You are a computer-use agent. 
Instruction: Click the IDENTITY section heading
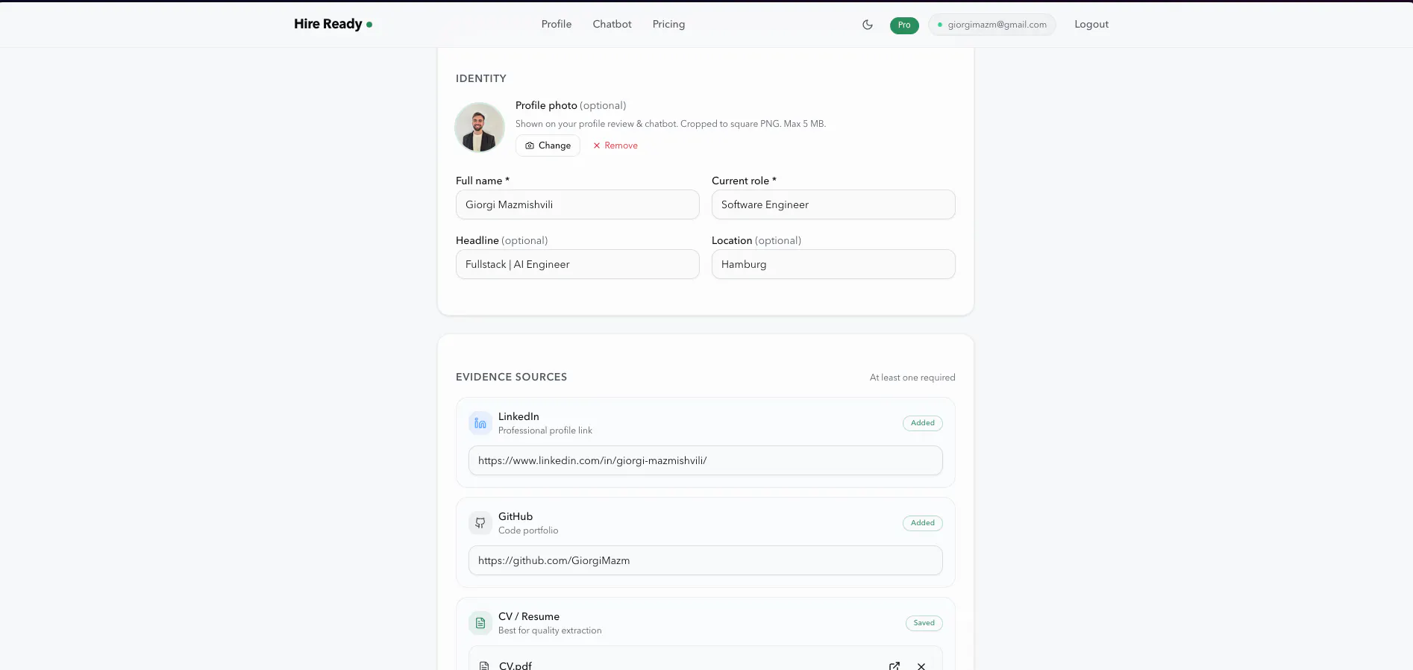pos(481,78)
